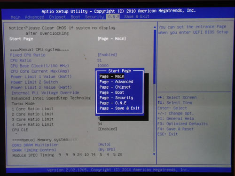Select the CPU C1E row
This screenshot has width=235, height=176.
20,130
